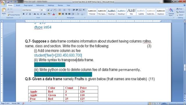Click the Replace command
Screen dimensions: 186x105
pos(180,12)
